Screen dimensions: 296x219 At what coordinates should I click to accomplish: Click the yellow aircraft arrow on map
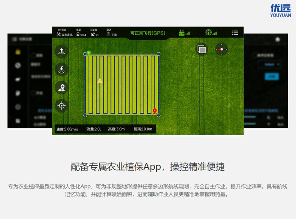pyautogui.click(x=100, y=81)
